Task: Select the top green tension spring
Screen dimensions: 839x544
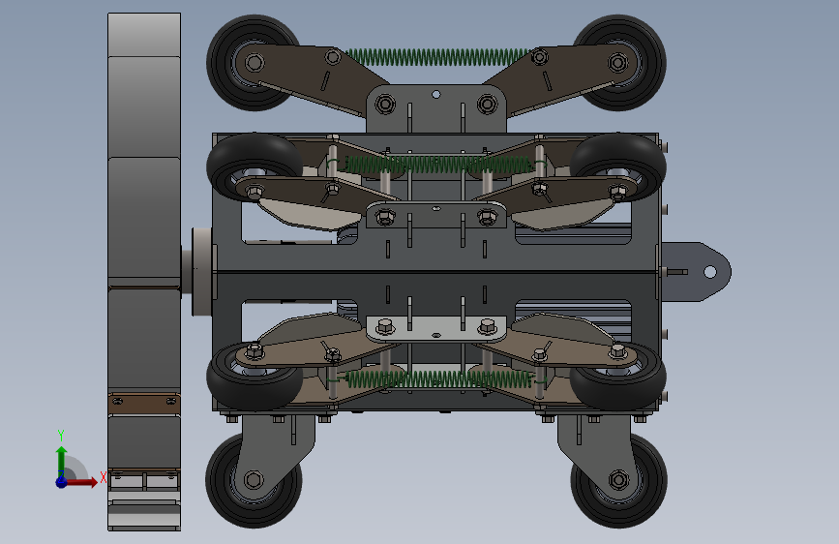Action: click(437, 57)
